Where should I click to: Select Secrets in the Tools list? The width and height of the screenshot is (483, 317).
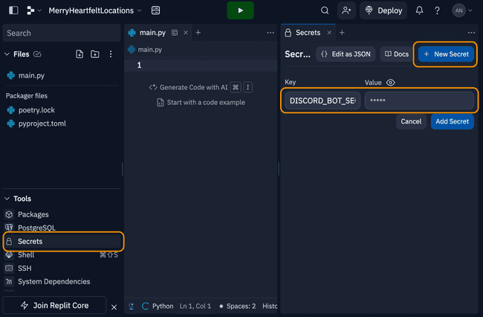pos(63,241)
